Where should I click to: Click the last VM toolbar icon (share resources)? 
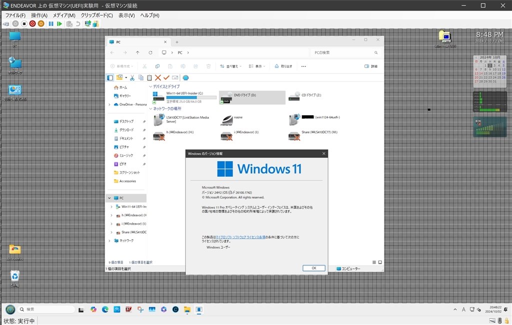coord(95,24)
